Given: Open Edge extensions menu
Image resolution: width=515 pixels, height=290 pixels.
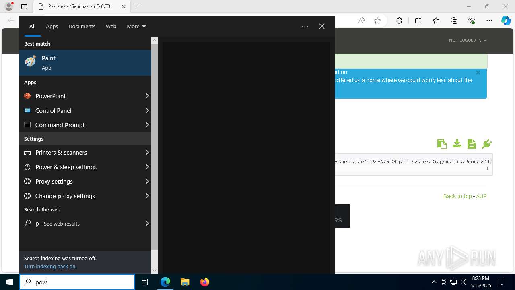Looking at the screenshot, I should click(399, 21).
